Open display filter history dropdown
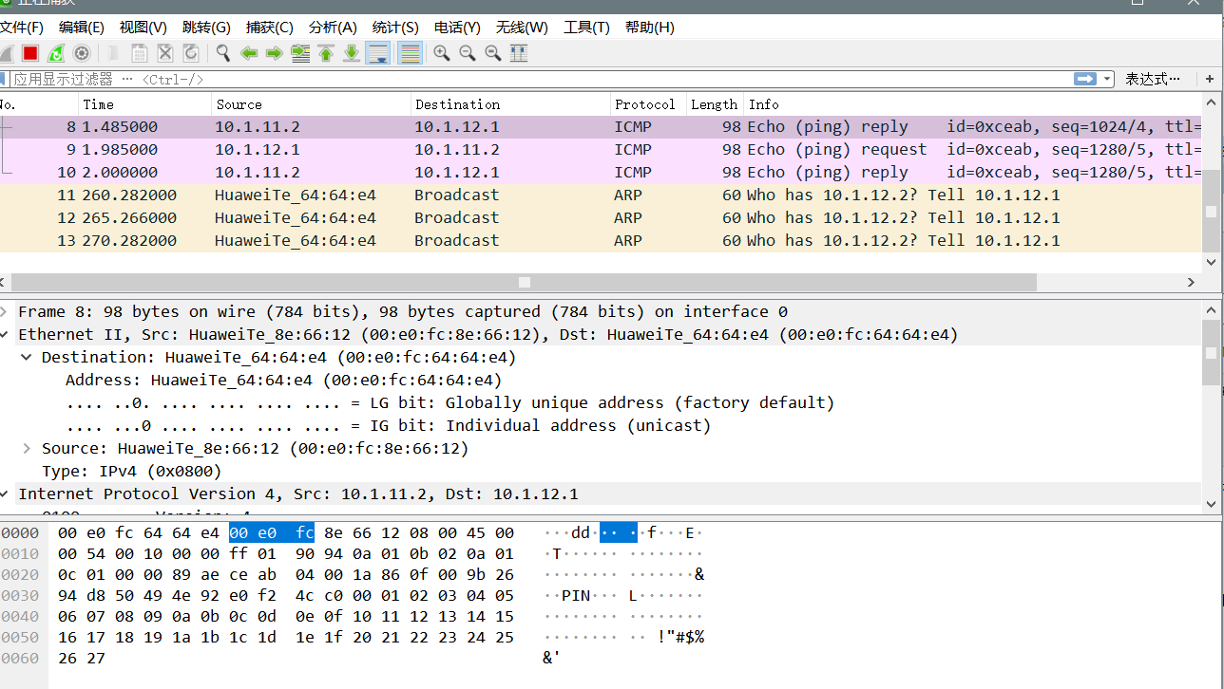The height and width of the screenshot is (689, 1224). click(x=1107, y=80)
